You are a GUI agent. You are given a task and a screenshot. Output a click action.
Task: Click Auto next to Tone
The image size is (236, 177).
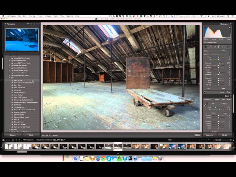(225, 113)
